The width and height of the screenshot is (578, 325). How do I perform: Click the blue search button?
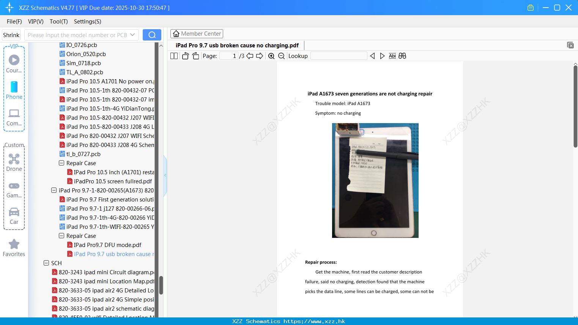coord(152,35)
